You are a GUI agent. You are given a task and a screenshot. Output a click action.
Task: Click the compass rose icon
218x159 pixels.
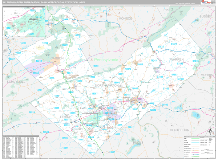tap(211, 131)
